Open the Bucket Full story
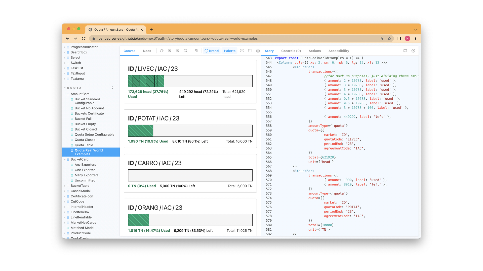Image resolution: width=483 pixels, height=271 pixels. coord(83,119)
